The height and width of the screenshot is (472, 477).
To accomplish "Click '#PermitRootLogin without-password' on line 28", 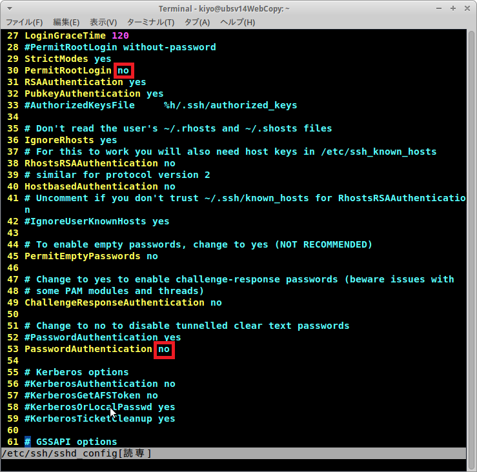I will pos(120,47).
